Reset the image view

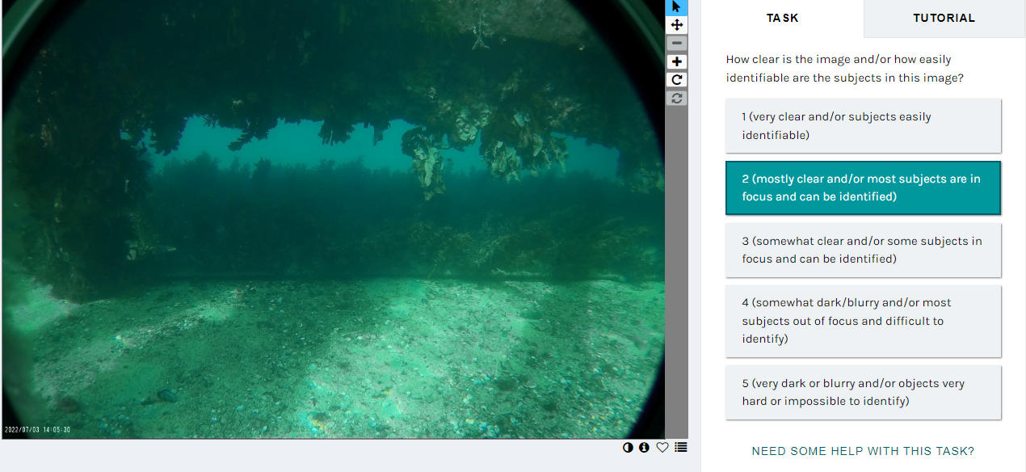pyautogui.click(x=677, y=98)
